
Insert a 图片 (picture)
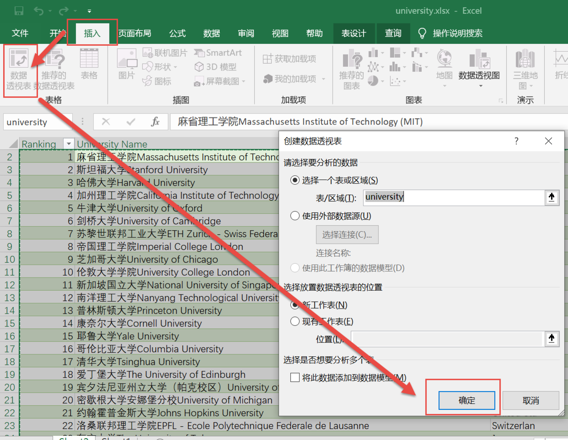[x=126, y=65]
